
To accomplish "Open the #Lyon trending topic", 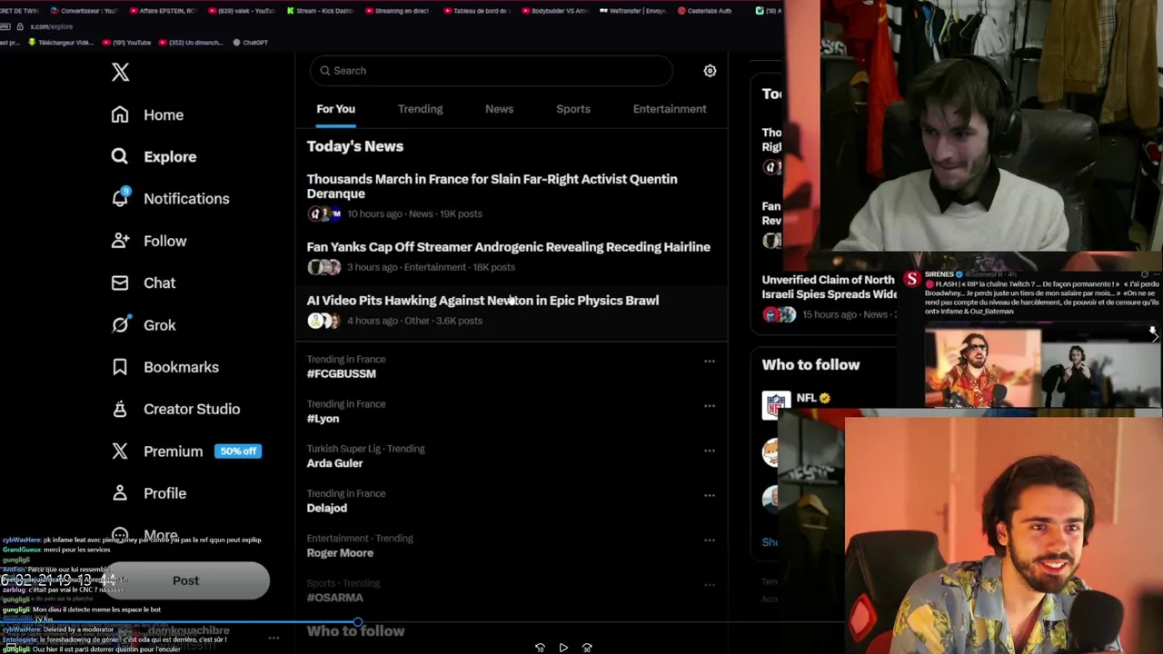I will (x=323, y=419).
